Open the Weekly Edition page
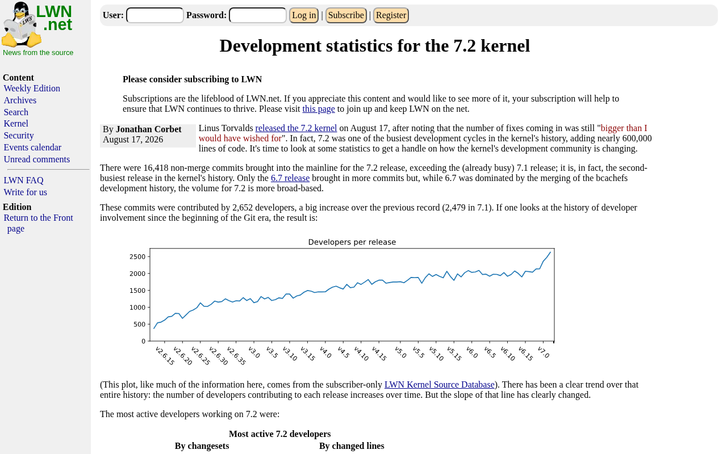 point(32,89)
